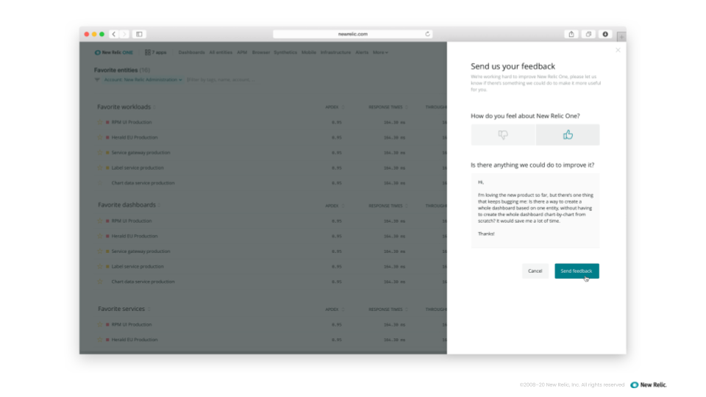Click sort arrows beside Favorite dashboards heading

(160, 205)
